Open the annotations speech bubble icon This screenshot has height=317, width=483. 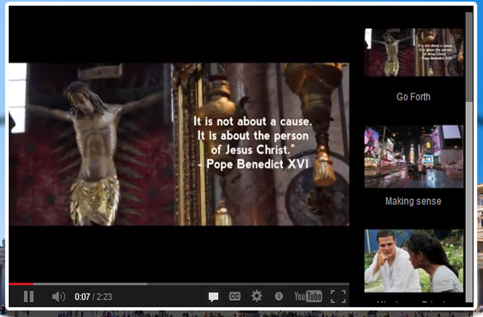pos(213,297)
